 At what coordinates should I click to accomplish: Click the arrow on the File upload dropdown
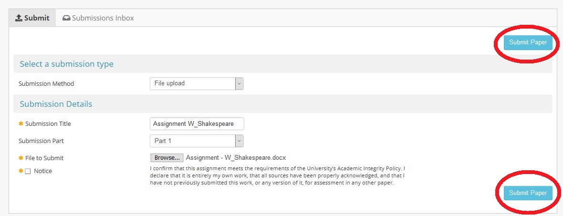coord(240,83)
